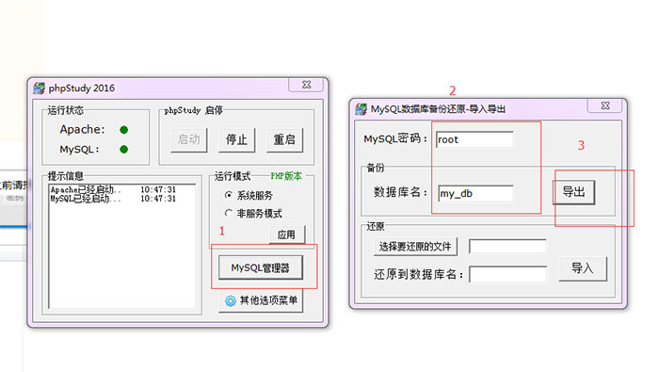659x372 pixels.
Task: Focus the 数据库名 backup input field
Action: [x=475, y=193]
